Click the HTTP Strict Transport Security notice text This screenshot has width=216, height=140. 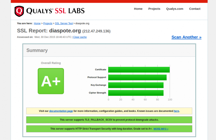click(101, 129)
